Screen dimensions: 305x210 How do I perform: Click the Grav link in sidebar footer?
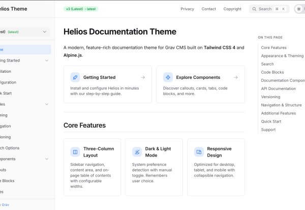pyautogui.click(x=6, y=205)
